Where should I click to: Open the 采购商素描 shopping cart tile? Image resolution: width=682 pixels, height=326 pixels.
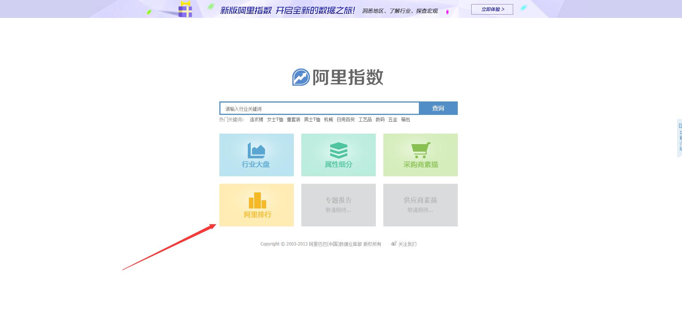tap(420, 155)
